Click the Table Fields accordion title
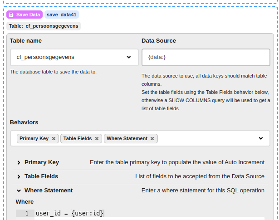The height and width of the screenshot is (220, 279). click(x=41, y=176)
